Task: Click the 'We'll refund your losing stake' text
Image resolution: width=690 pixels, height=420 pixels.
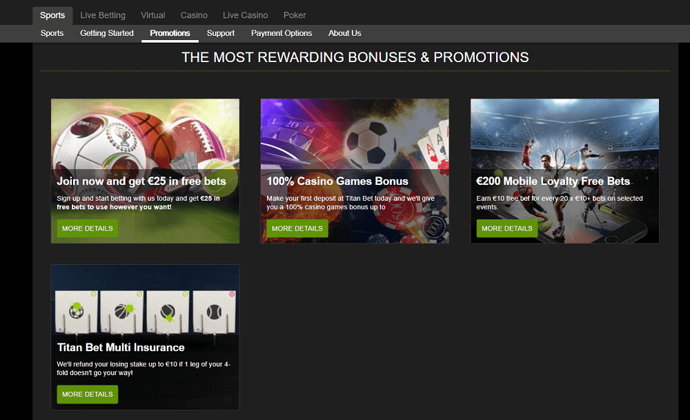Action: click(144, 368)
